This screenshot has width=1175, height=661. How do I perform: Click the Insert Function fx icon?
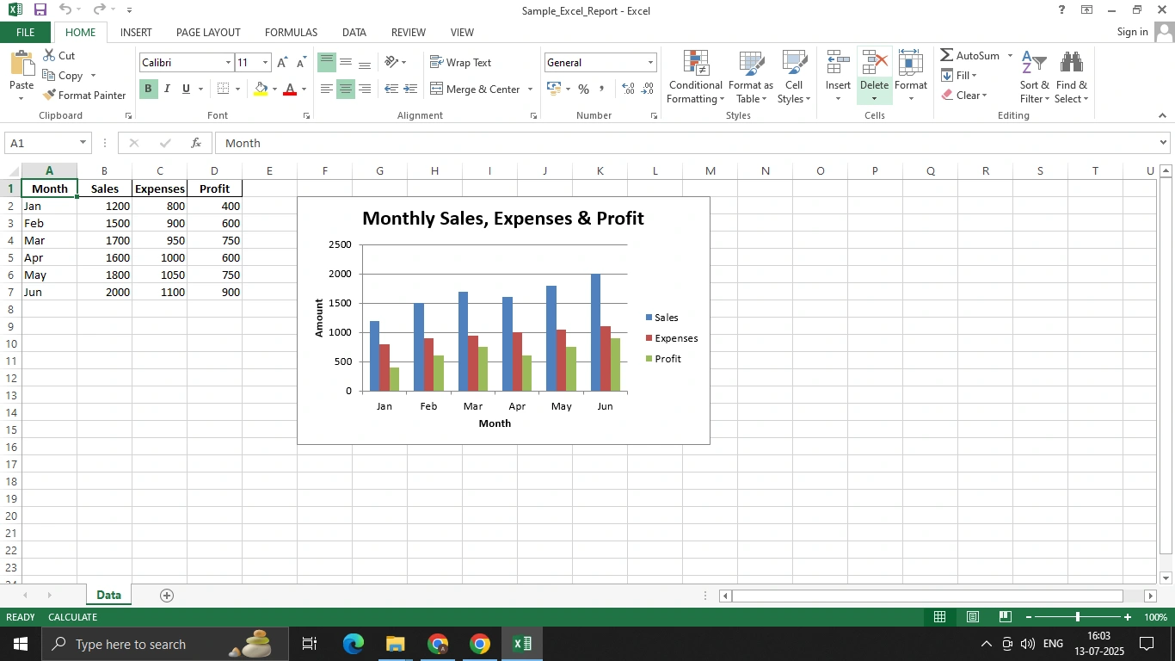tap(196, 144)
